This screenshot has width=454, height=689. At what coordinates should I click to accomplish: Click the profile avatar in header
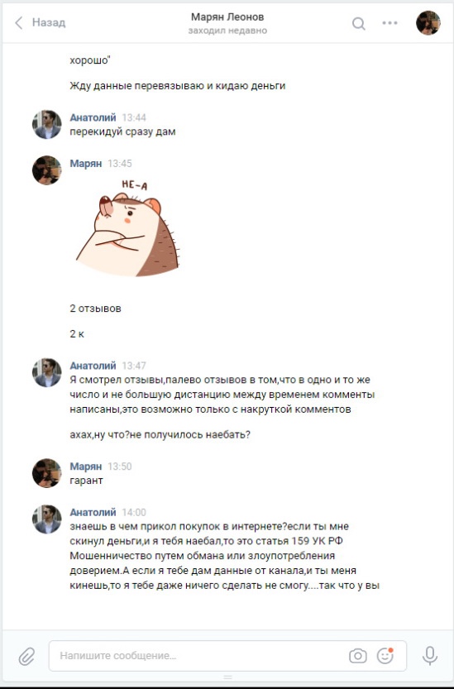click(428, 23)
